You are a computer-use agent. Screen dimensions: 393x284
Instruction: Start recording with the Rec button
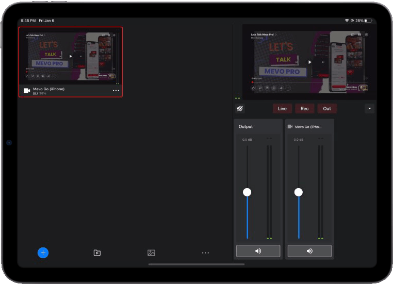304,109
